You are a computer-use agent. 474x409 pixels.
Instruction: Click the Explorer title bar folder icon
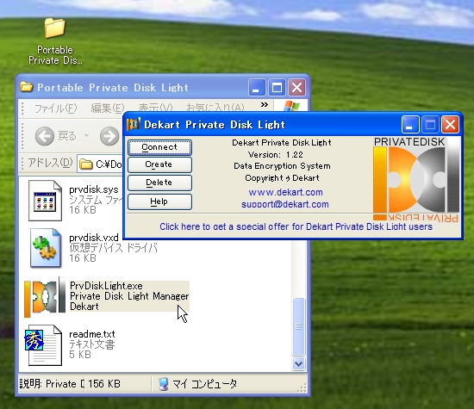(27, 87)
